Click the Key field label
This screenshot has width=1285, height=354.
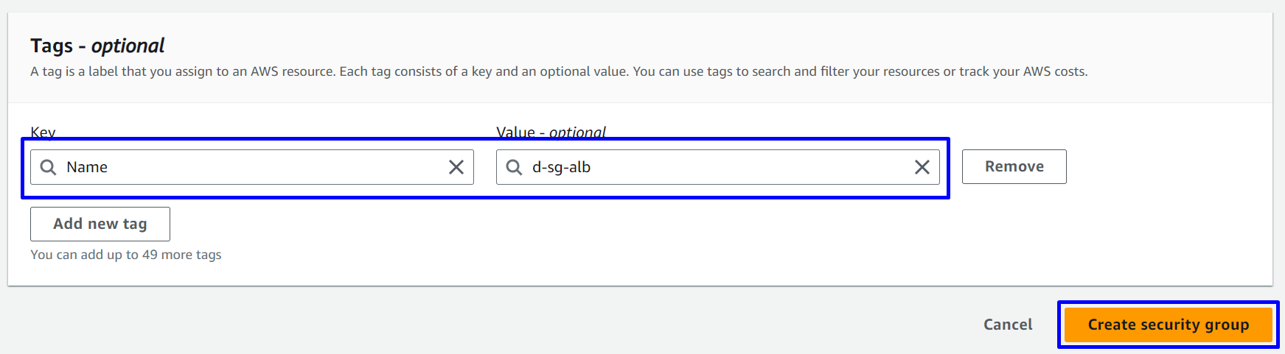43,132
